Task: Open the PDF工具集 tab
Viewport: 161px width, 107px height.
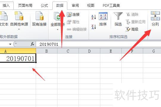Action: coord(111,5)
